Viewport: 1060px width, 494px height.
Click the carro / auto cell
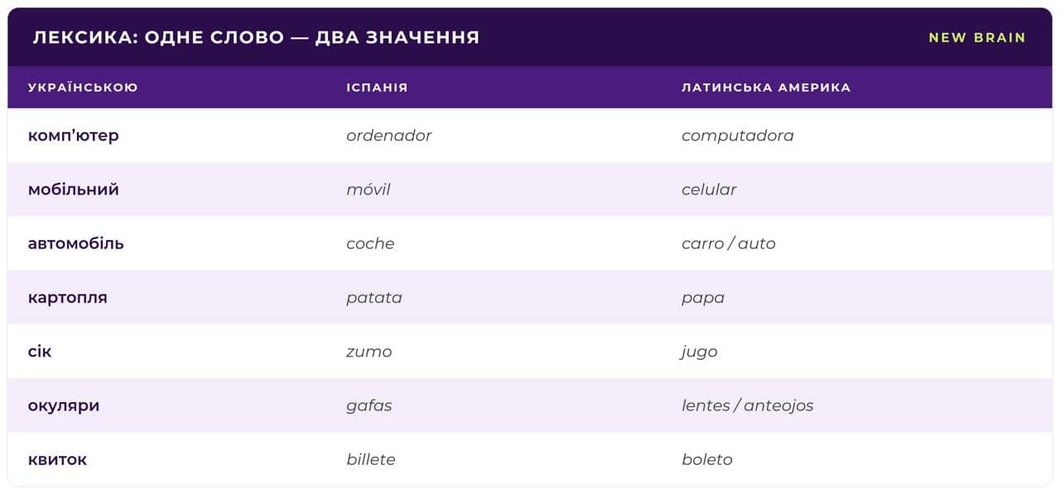(729, 243)
